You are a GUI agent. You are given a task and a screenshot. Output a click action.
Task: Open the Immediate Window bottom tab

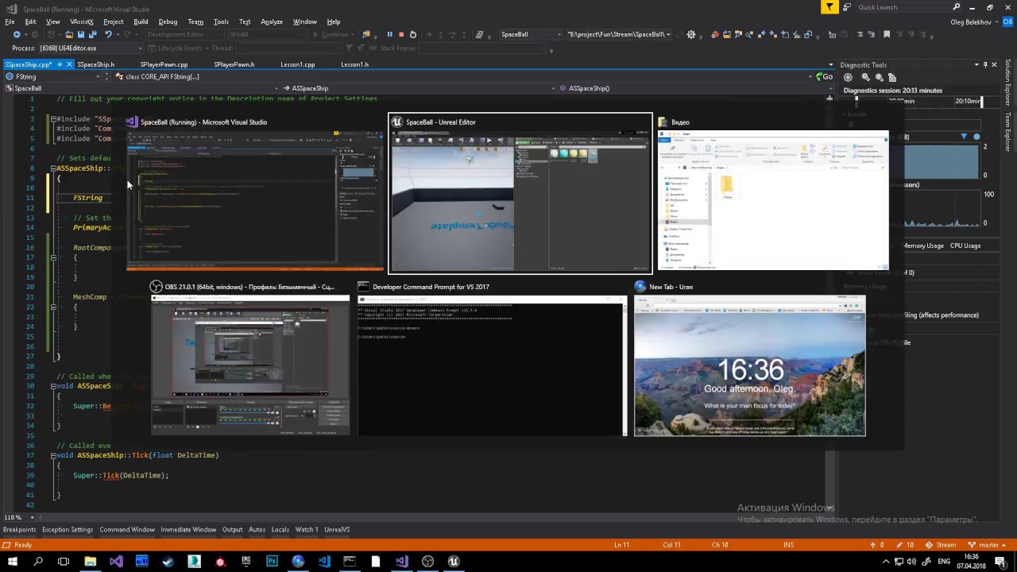coord(188,529)
